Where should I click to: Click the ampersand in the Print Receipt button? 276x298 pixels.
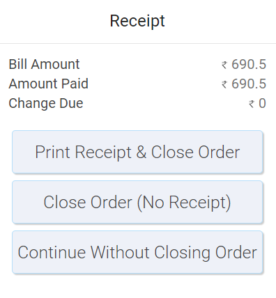141,152
